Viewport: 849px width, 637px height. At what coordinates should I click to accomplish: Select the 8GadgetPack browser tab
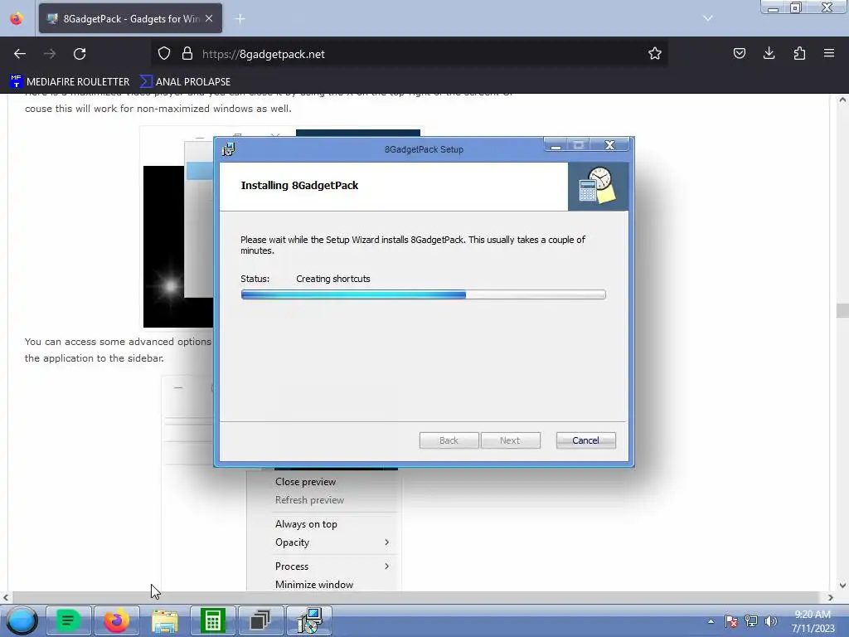click(x=130, y=18)
